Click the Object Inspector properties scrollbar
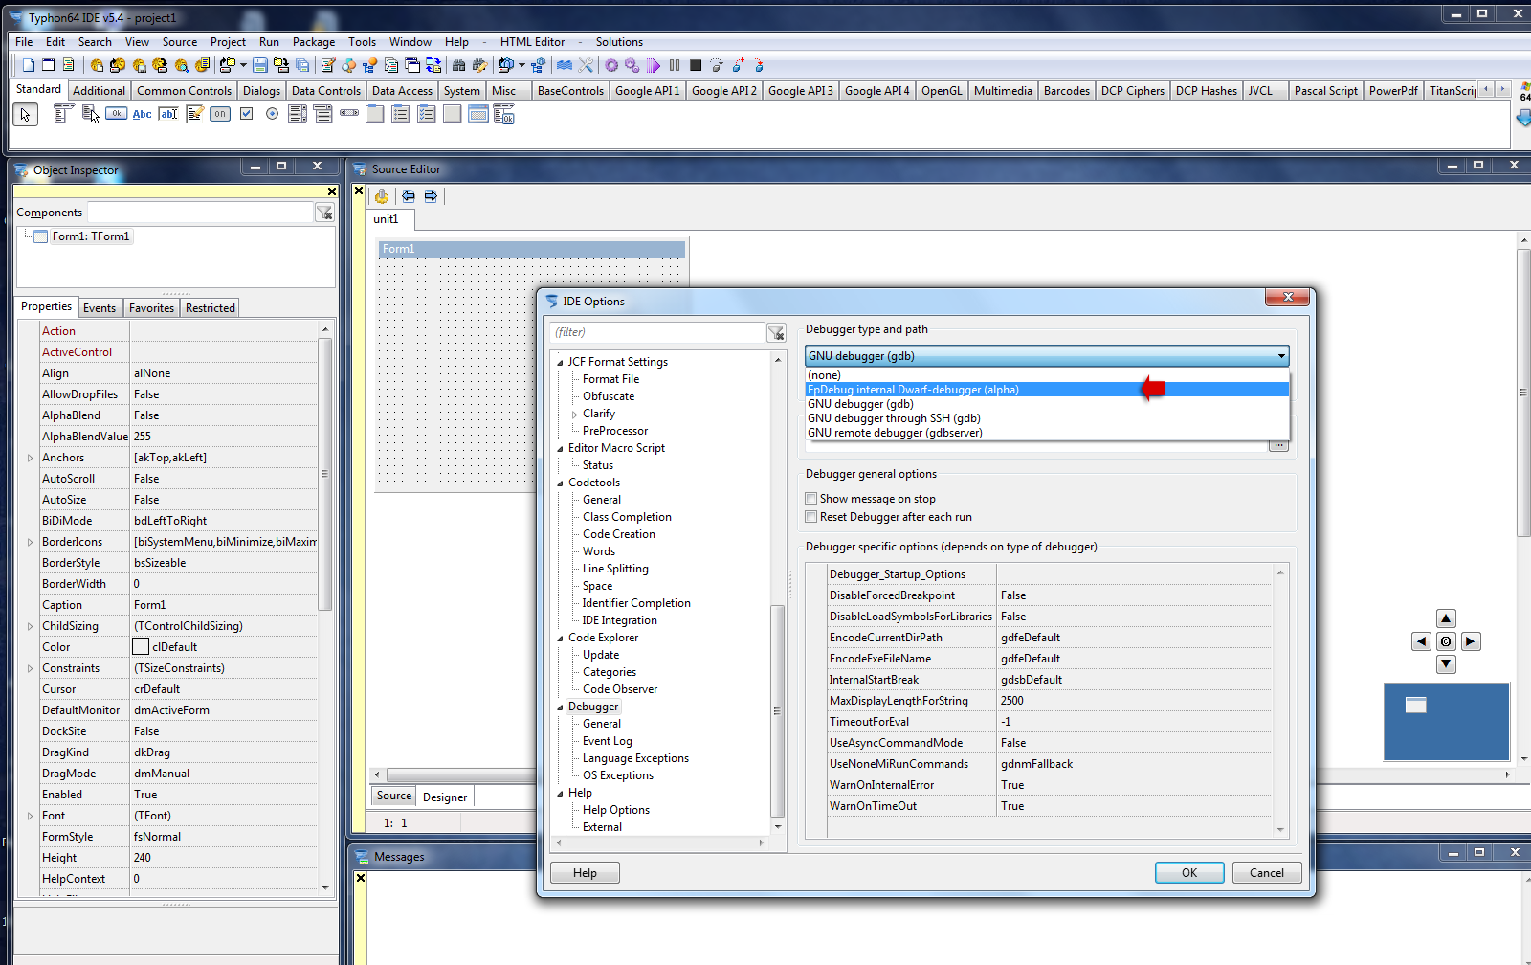Screen dimensions: 1531x965 325,474
